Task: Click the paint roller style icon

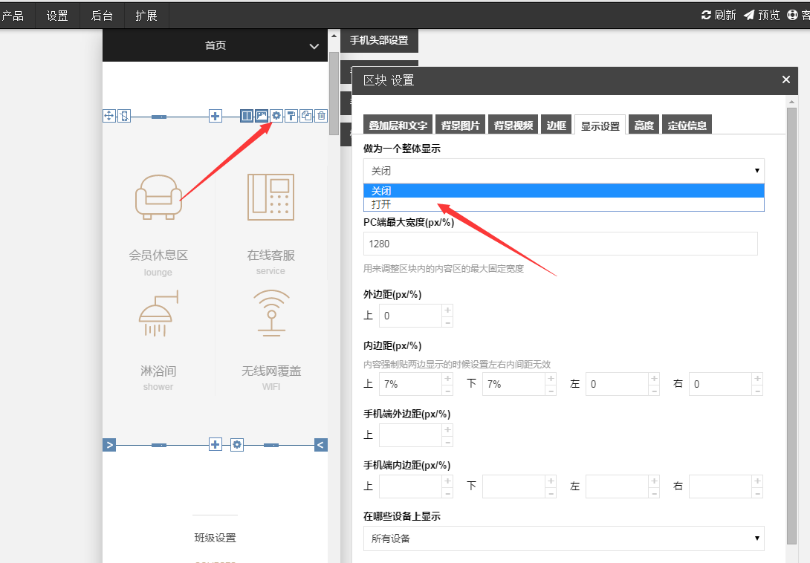Action: tap(291, 116)
